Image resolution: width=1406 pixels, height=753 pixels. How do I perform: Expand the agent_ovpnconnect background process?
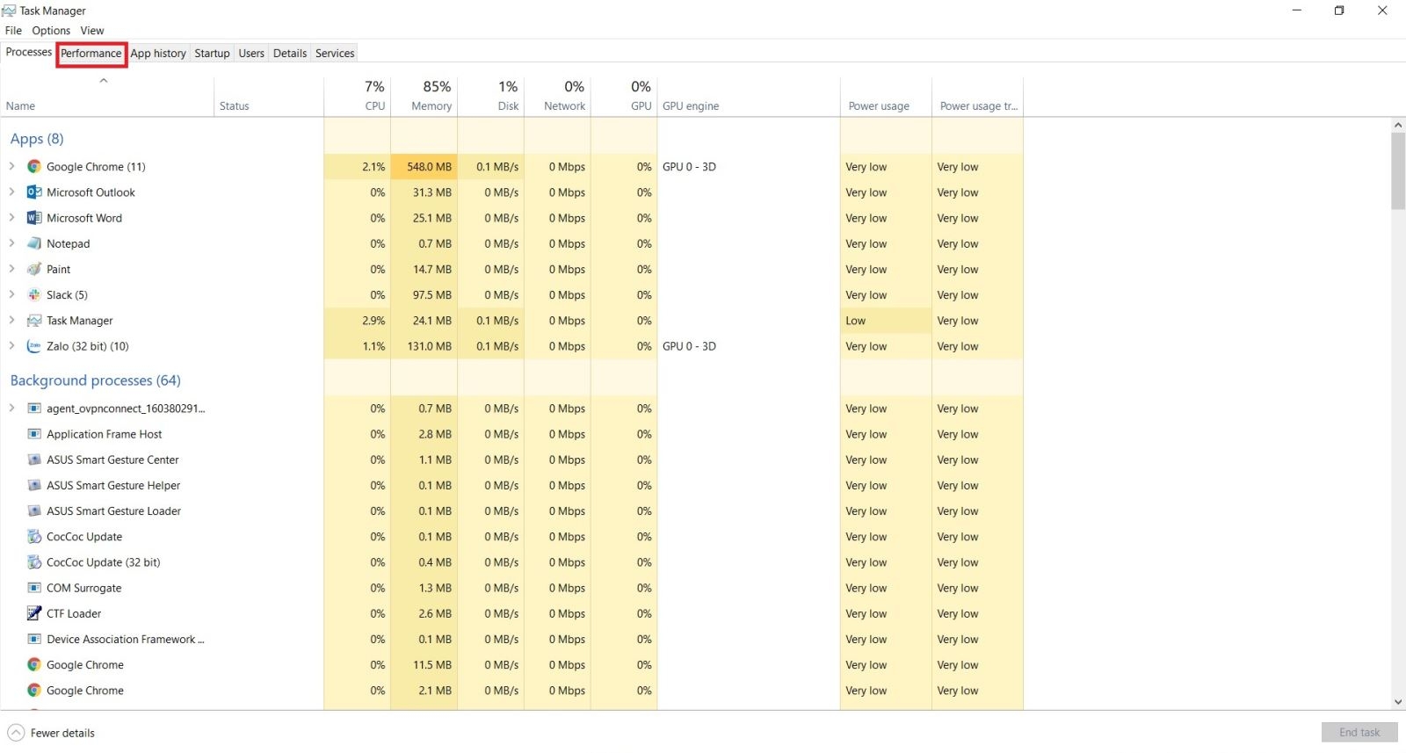[x=11, y=408]
